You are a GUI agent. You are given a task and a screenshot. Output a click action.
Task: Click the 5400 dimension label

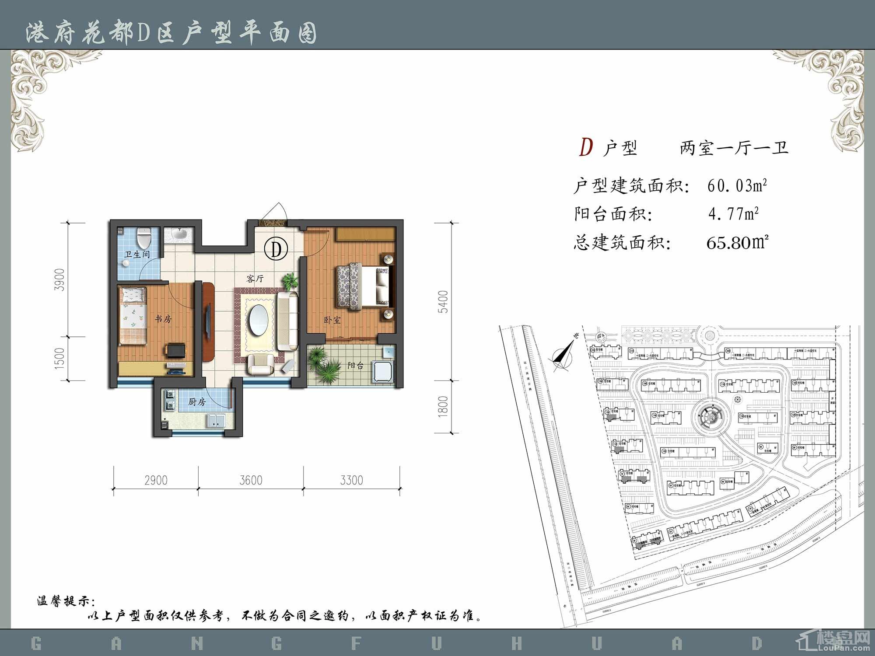[x=443, y=301]
